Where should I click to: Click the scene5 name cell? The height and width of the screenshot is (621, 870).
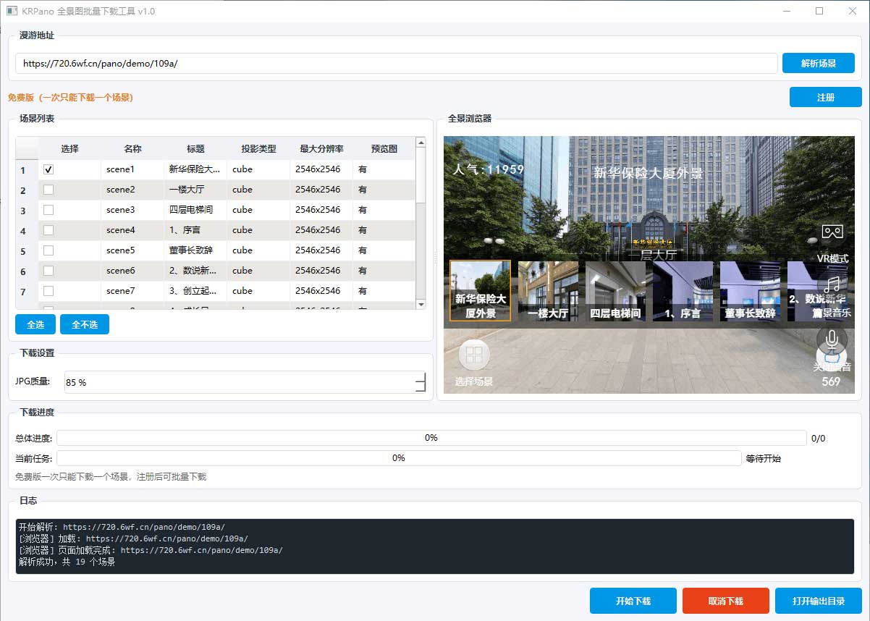[132, 250]
